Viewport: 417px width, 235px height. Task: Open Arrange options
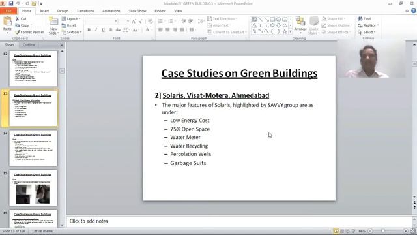[x=300, y=25]
